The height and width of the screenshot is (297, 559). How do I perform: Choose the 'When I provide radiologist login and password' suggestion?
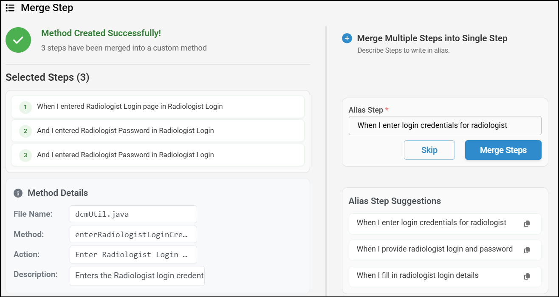(x=434, y=249)
